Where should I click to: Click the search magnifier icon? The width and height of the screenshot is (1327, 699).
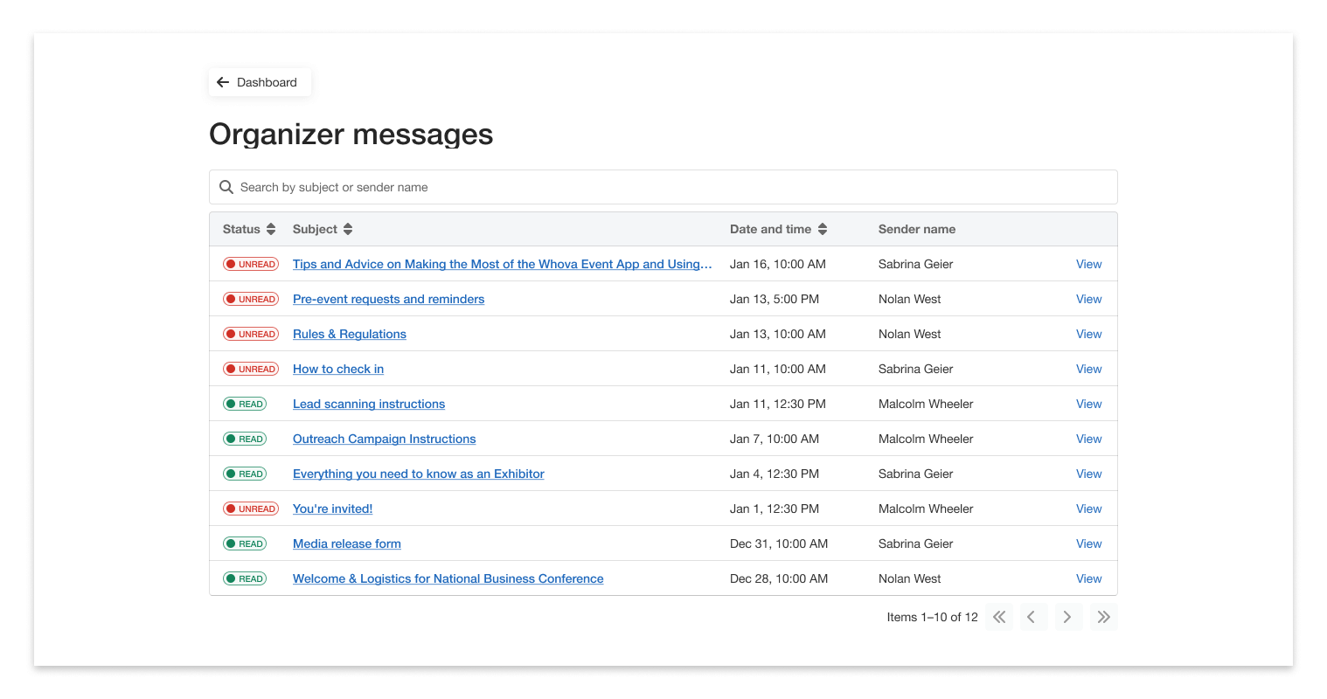coord(226,187)
